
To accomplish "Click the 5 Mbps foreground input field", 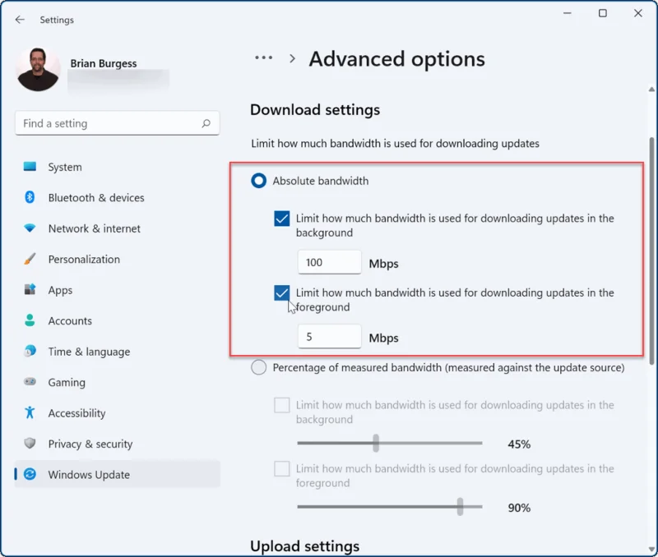I will click(x=330, y=337).
